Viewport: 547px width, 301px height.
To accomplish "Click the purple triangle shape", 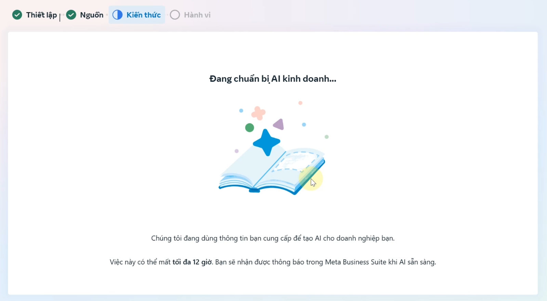I will [x=279, y=124].
